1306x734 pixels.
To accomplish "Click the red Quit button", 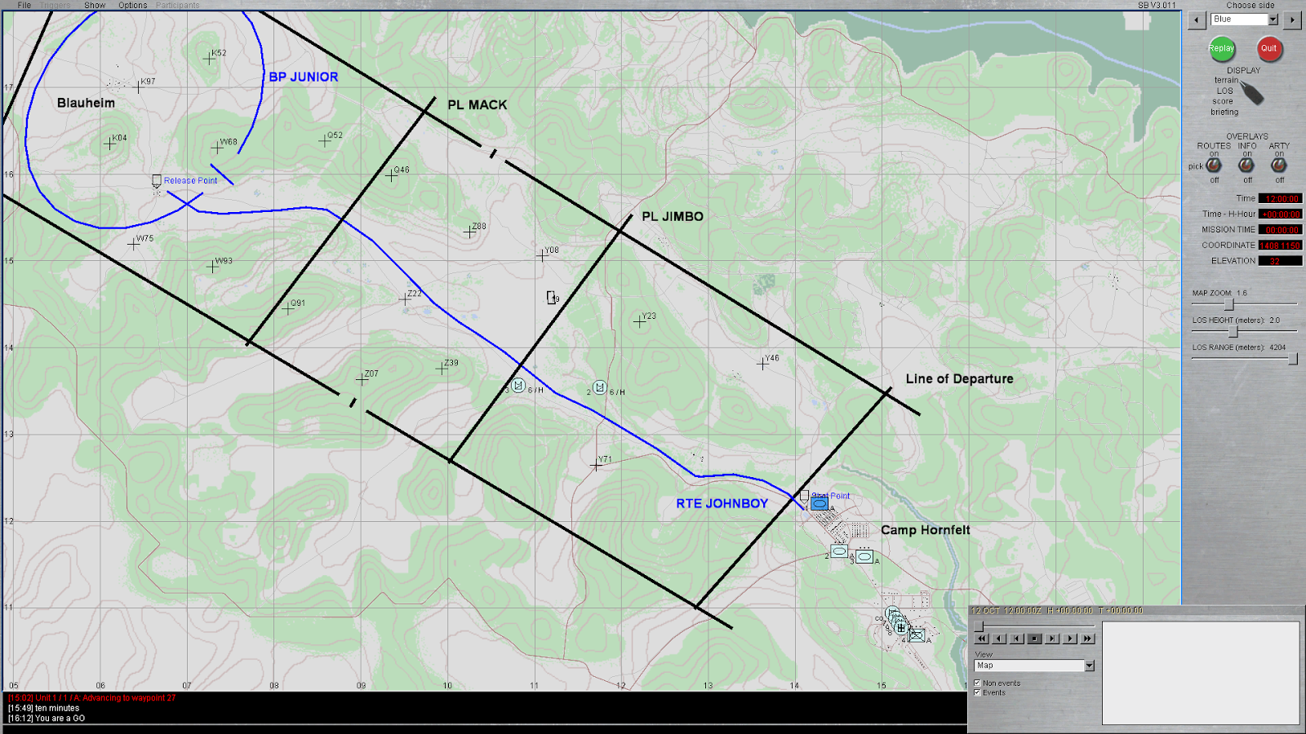I will pyautogui.click(x=1269, y=48).
